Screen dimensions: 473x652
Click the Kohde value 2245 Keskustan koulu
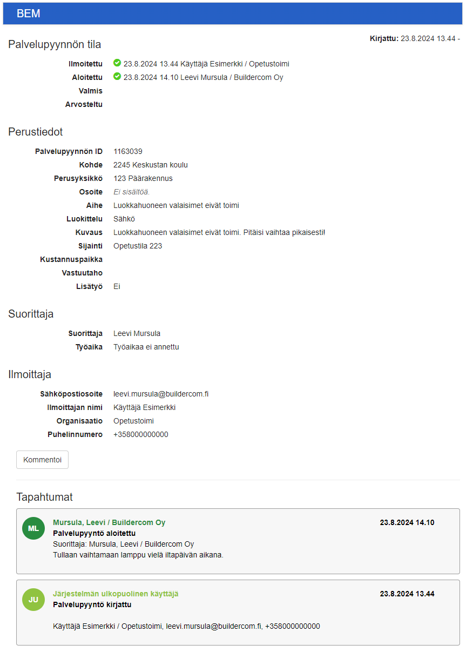click(151, 165)
